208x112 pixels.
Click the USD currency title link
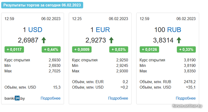(x=35, y=30)
